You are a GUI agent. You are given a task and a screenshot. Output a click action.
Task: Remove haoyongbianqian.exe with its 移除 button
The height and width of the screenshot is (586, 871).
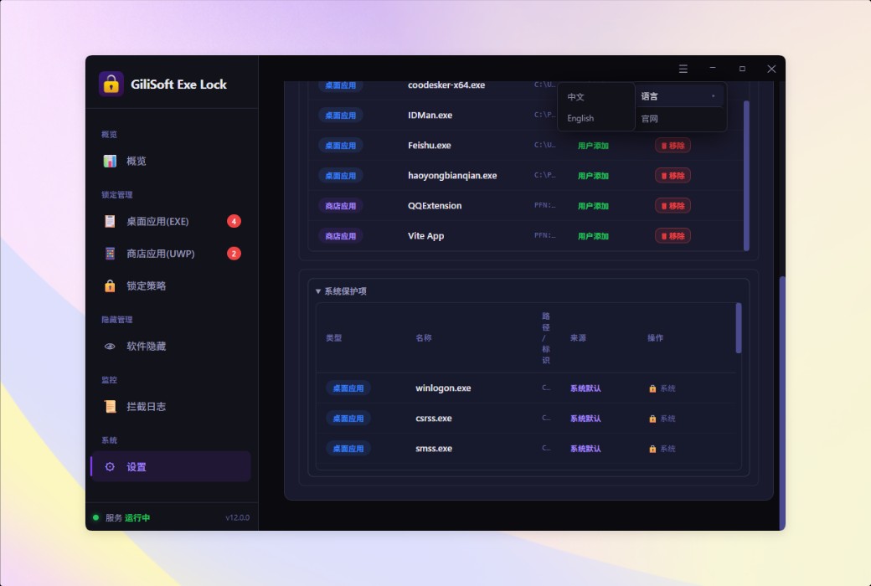(x=673, y=176)
